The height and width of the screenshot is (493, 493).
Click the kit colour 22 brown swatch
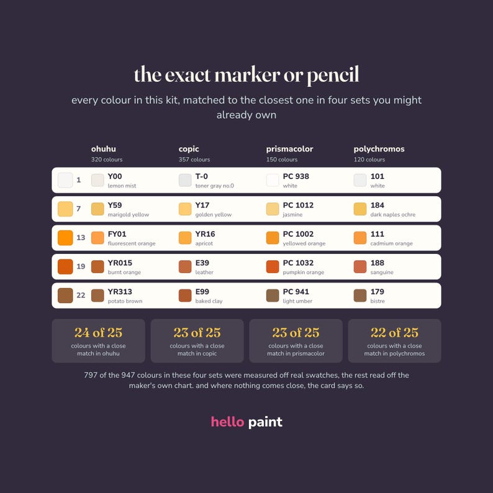click(x=65, y=296)
